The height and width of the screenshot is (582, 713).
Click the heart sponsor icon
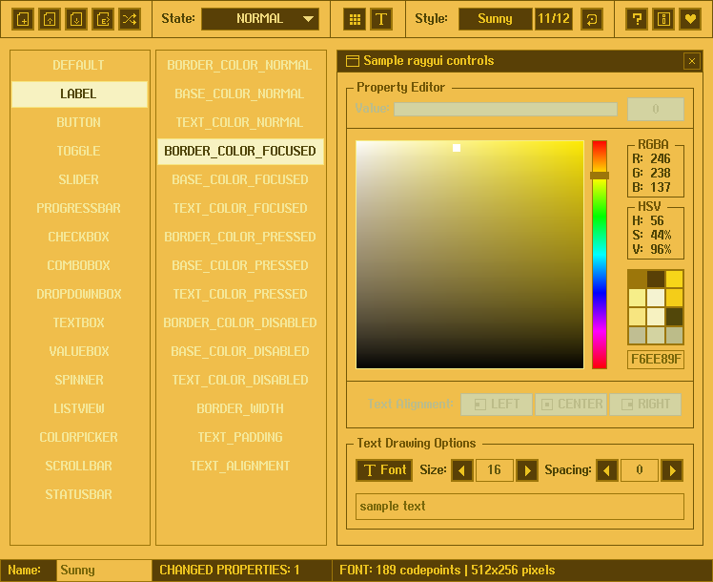pyautogui.click(x=690, y=19)
